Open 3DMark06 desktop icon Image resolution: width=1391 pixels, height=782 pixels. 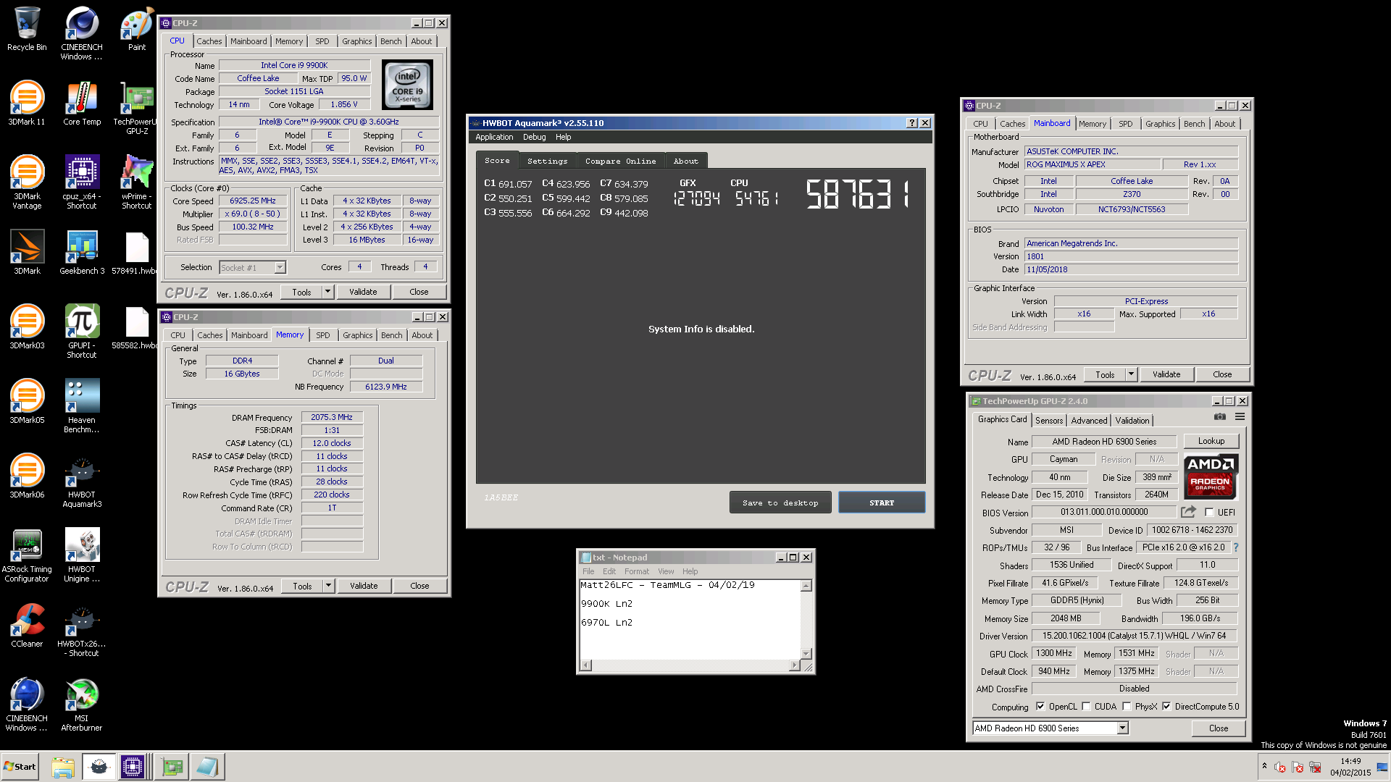(x=27, y=476)
